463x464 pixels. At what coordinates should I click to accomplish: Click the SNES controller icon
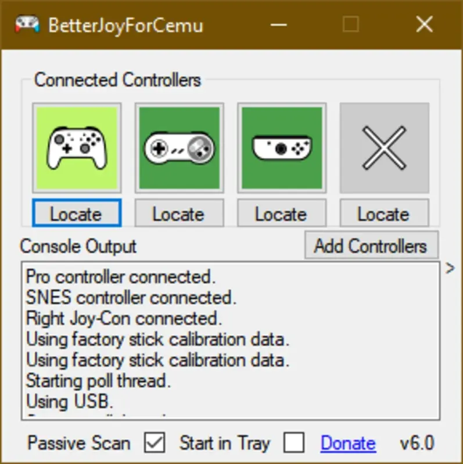click(x=179, y=147)
